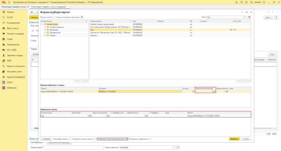281x151 pixels.
Task: Sort by Код column header
Action: [x=144, y=21]
